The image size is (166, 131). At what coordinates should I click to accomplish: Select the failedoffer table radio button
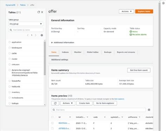tap(9, 81)
